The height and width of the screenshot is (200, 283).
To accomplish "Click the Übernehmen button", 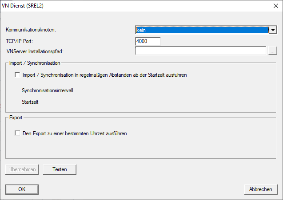I will (22, 169).
